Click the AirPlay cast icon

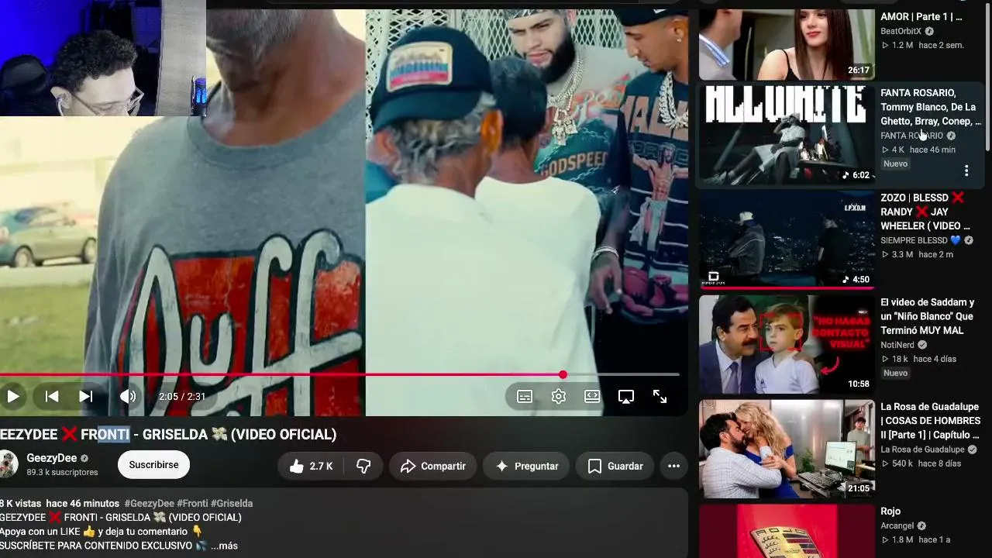626,397
